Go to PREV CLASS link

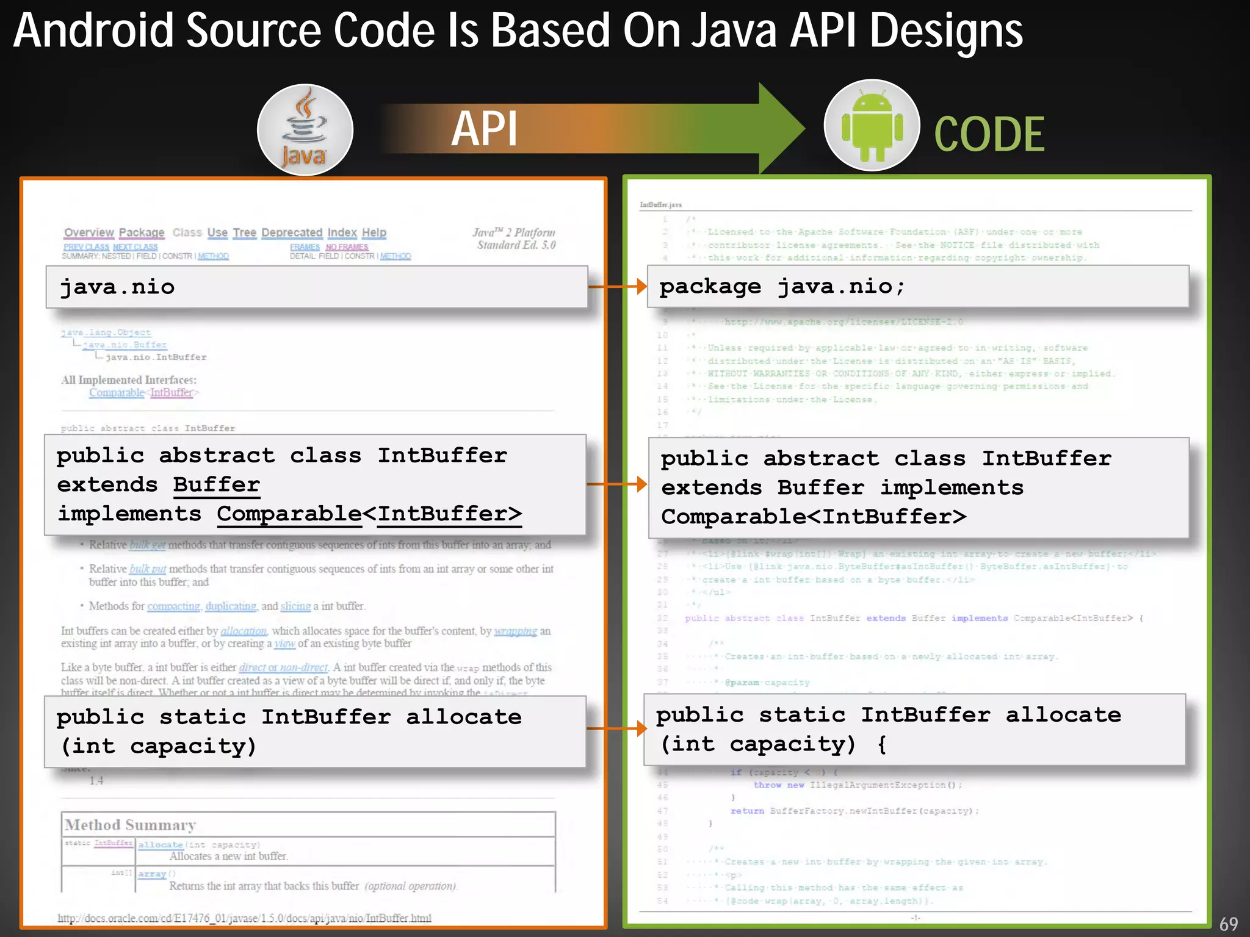click(86, 247)
